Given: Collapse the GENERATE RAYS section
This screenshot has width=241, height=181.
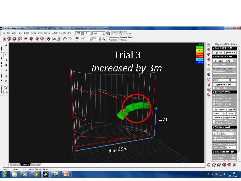Looking at the screenshot, I should pyautogui.click(x=225, y=57).
